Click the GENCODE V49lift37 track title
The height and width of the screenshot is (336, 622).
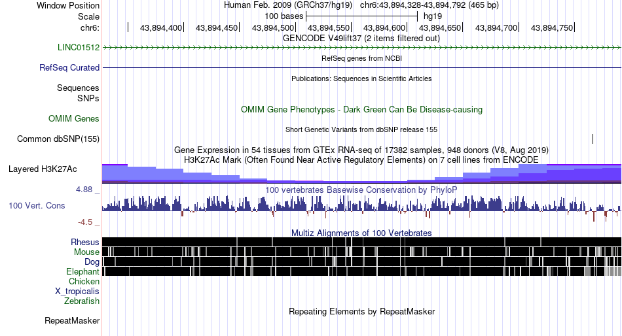(361, 38)
